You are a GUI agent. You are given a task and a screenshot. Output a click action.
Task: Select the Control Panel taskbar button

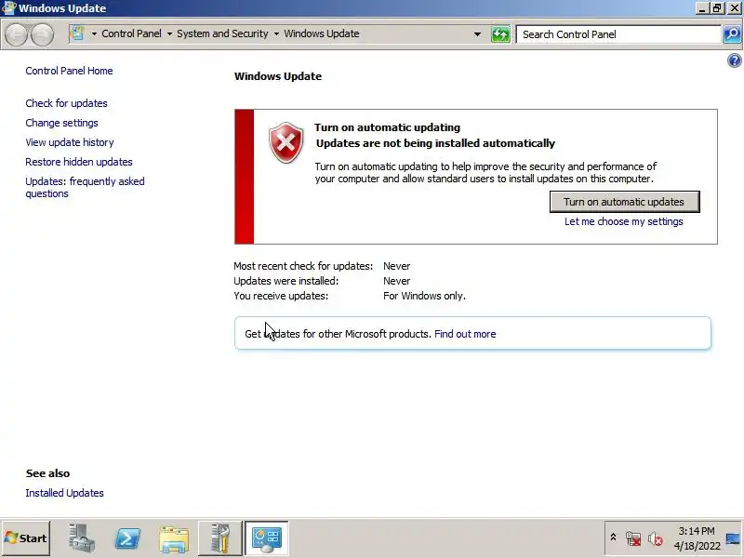pos(266,538)
